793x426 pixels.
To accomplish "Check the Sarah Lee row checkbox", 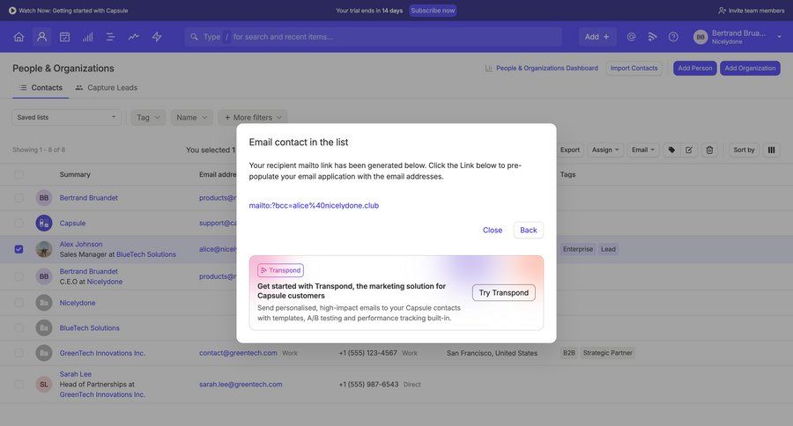I will [19, 385].
